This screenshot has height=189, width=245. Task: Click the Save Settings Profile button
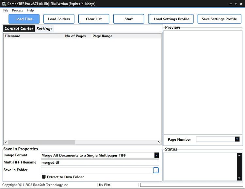point(219,19)
